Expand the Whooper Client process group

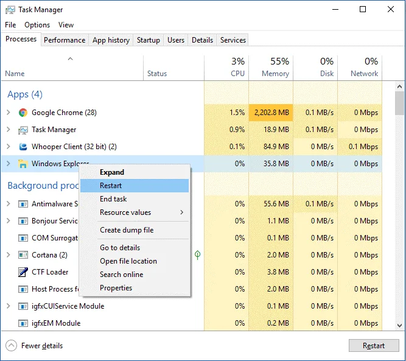coord(9,147)
